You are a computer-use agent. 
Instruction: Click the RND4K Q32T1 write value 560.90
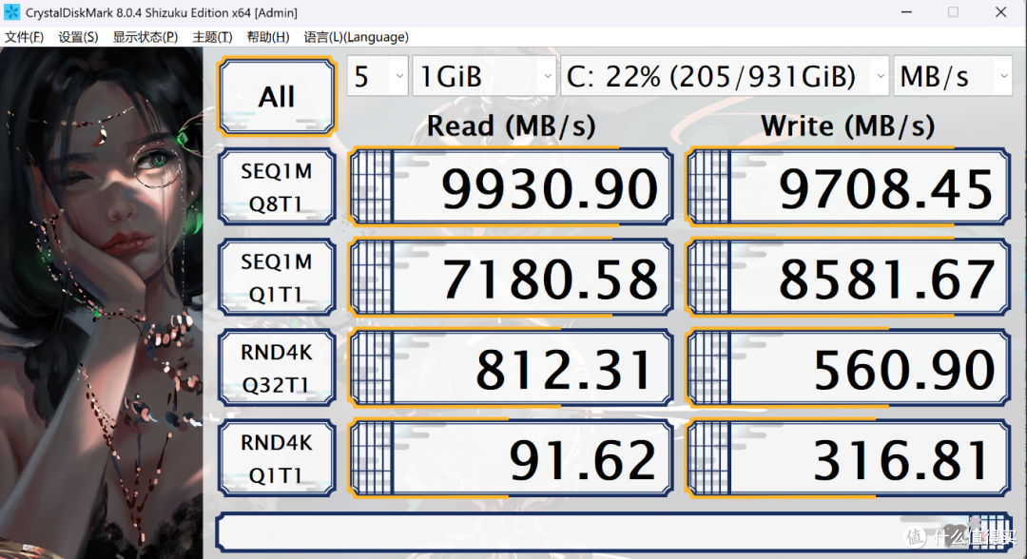tap(847, 368)
